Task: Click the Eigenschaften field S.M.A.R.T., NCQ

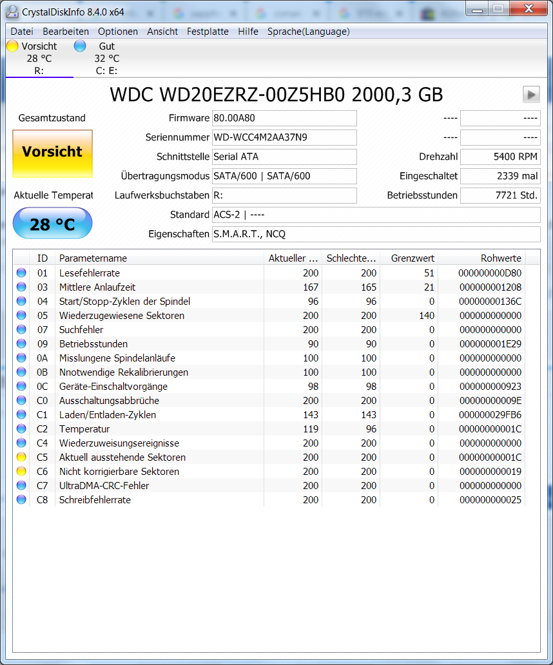Action: (x=376, y=234)
